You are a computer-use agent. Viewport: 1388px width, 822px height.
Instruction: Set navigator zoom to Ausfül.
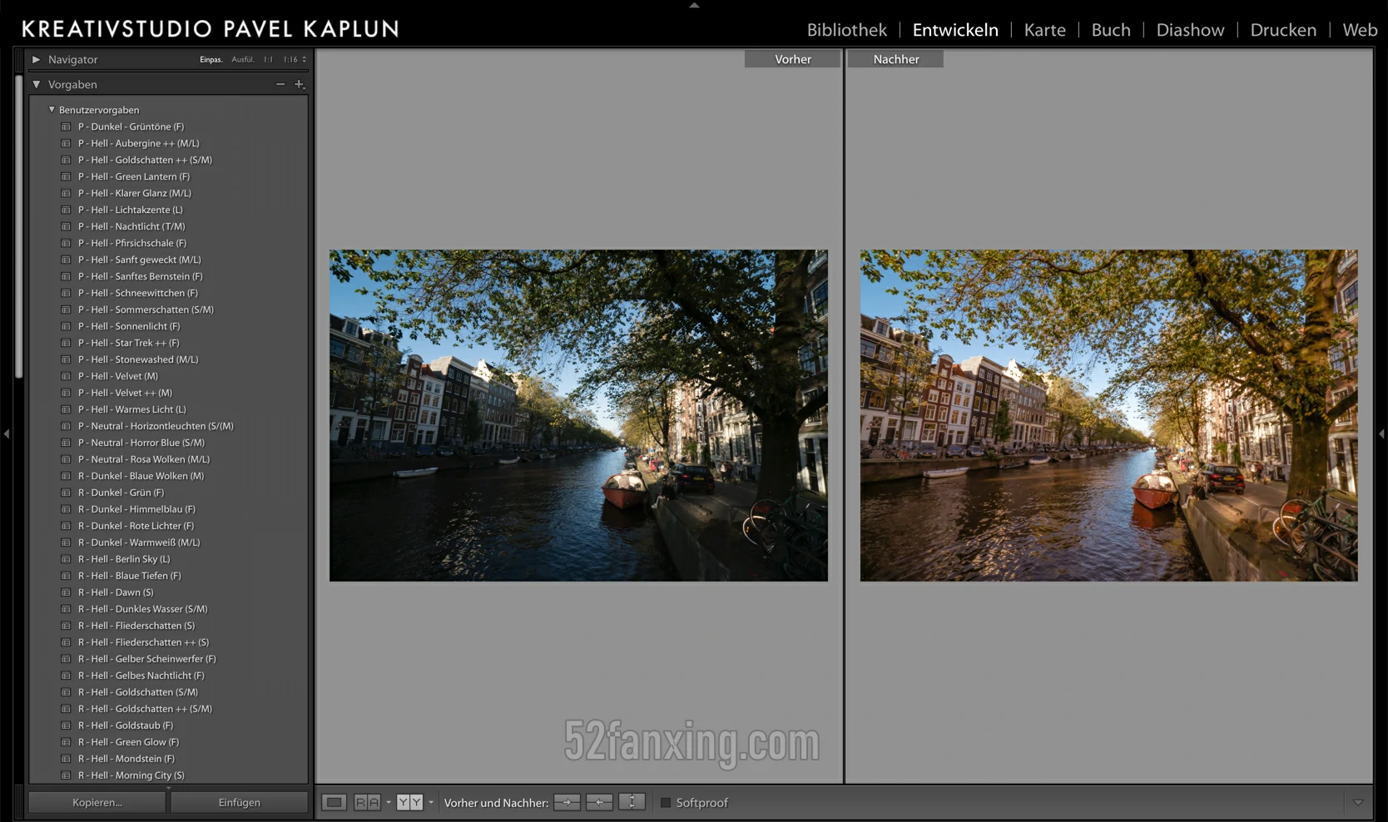pyautogui.click(x=243, y=59)
